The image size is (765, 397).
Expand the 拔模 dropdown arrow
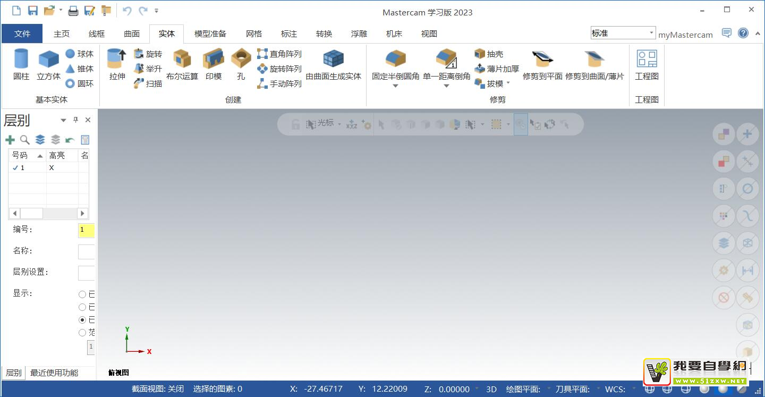click(x=508, y=83)
